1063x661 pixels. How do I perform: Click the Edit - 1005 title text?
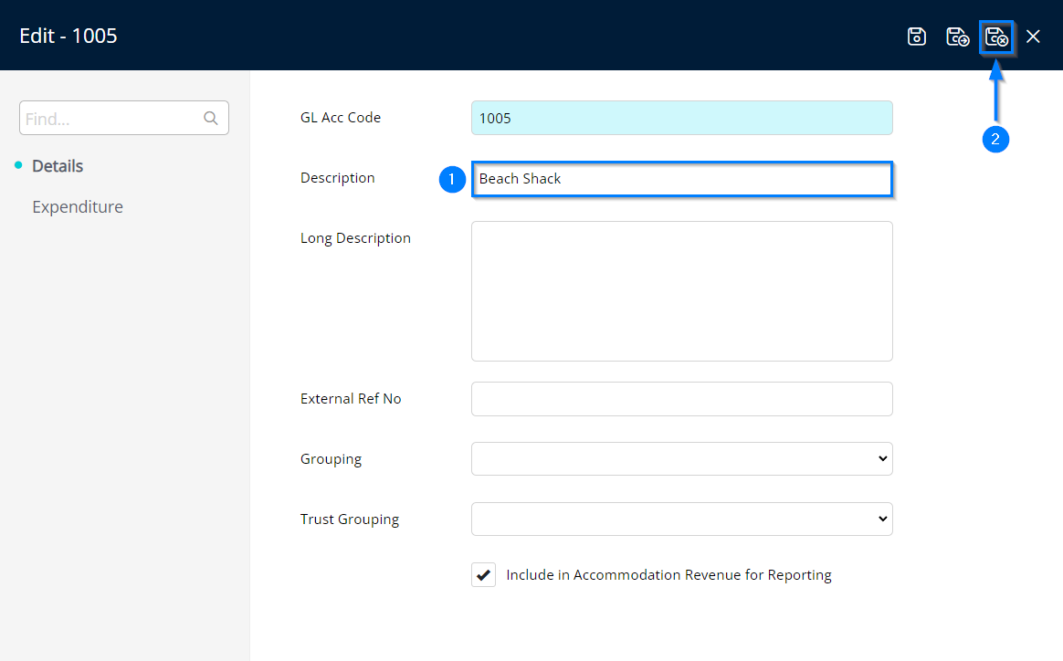coord(68,37)
